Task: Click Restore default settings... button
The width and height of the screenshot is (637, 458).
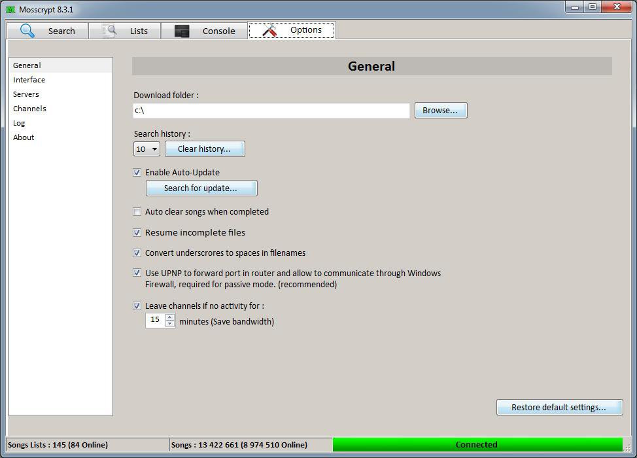Action: (x=559, y=407)
